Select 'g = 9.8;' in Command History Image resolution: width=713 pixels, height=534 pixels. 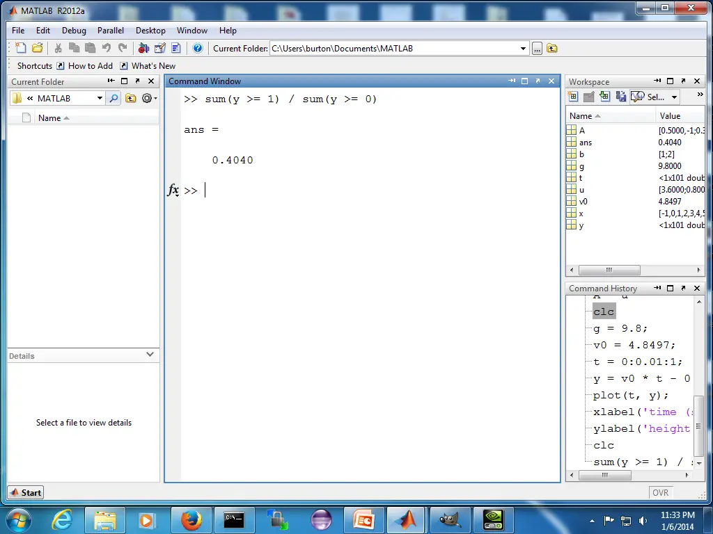tap(620, 328)
